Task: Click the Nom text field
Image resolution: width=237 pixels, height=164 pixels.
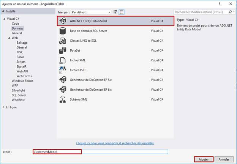Action: (100, 152)
